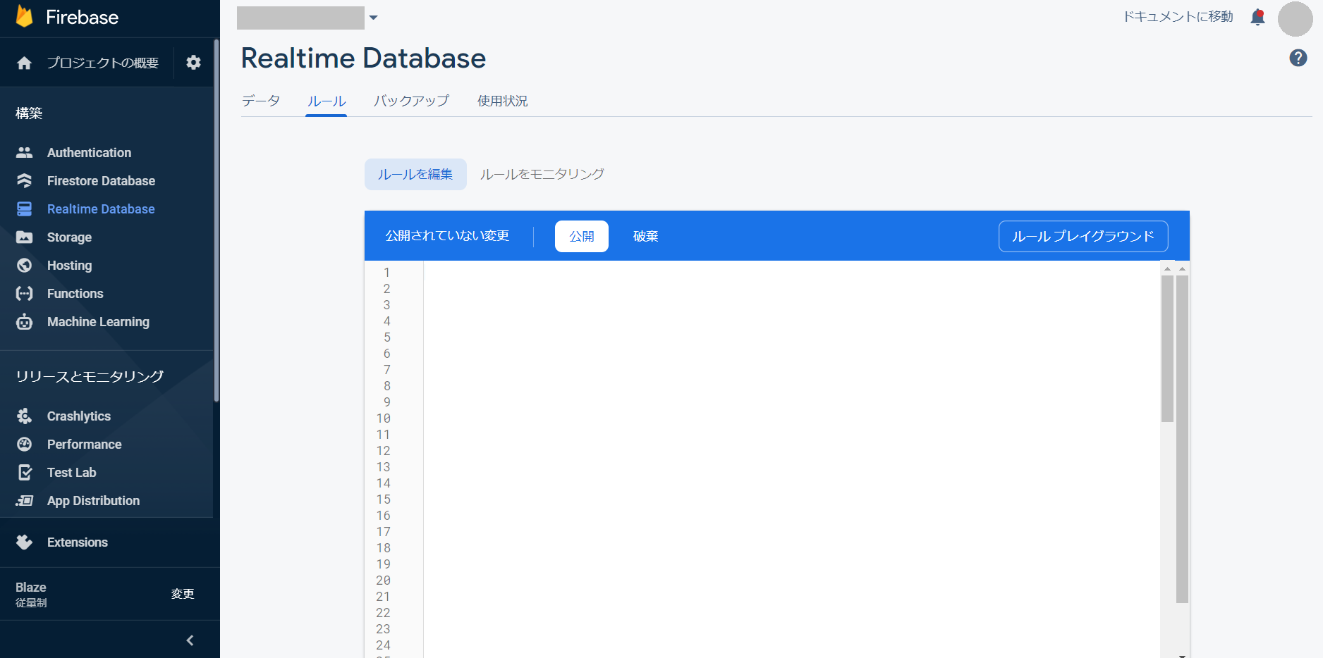1323x658 pixels.
Task: Open the project selector dropdown arrow
Action: coord(374,18)
